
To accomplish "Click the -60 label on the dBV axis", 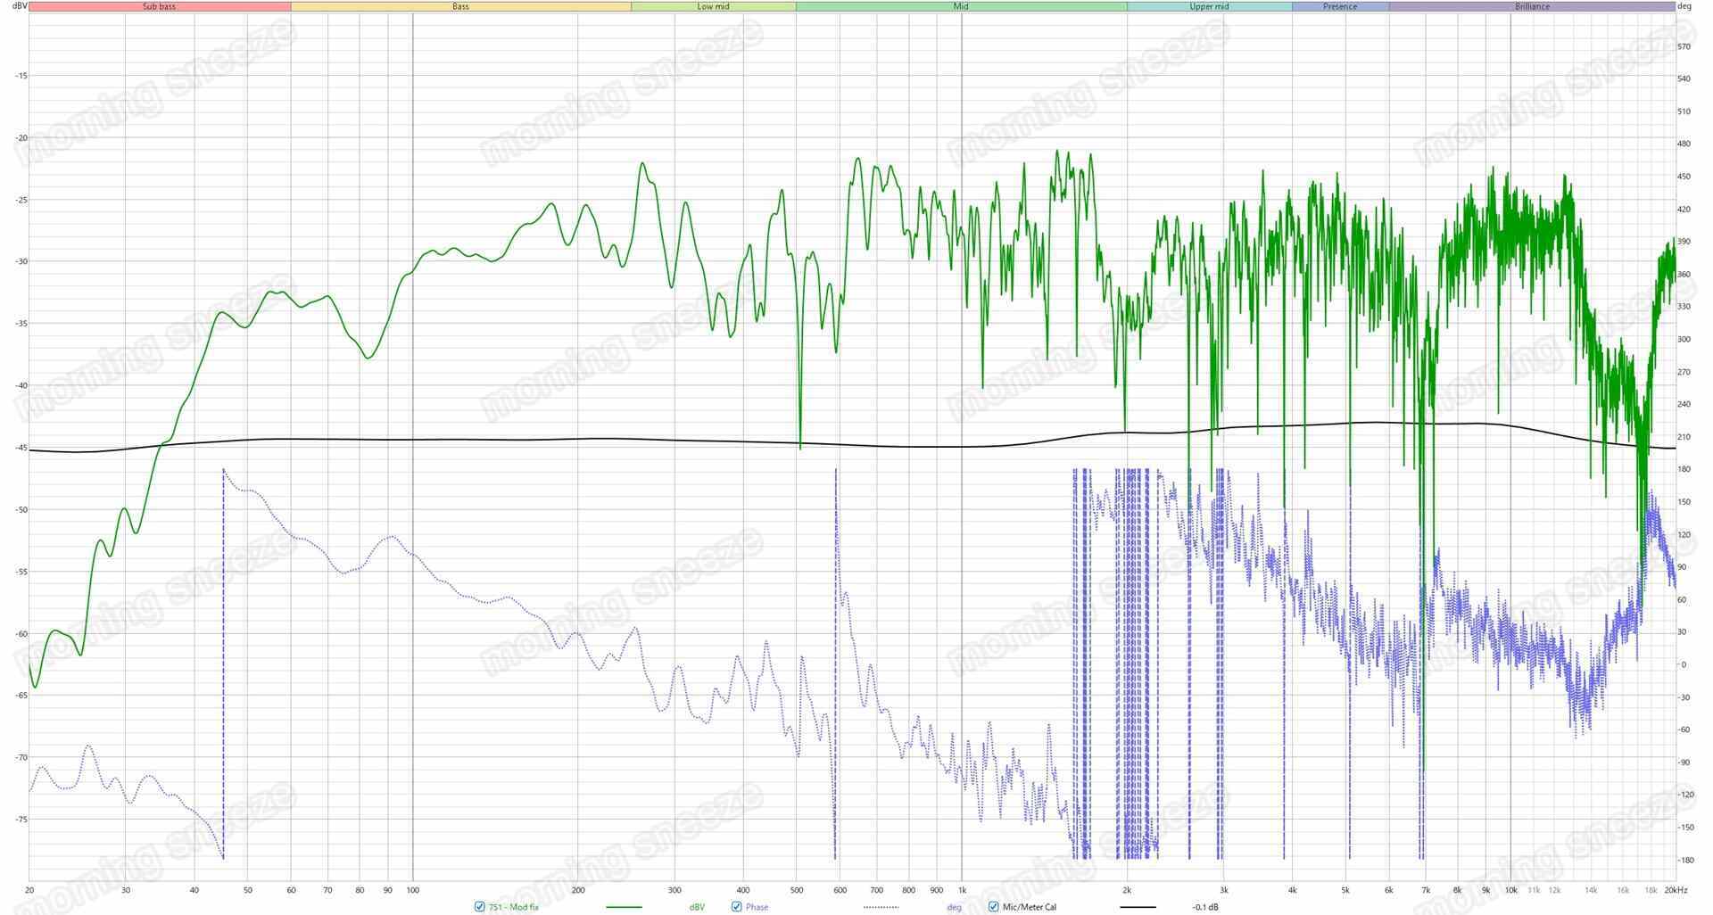I will 21,634.
